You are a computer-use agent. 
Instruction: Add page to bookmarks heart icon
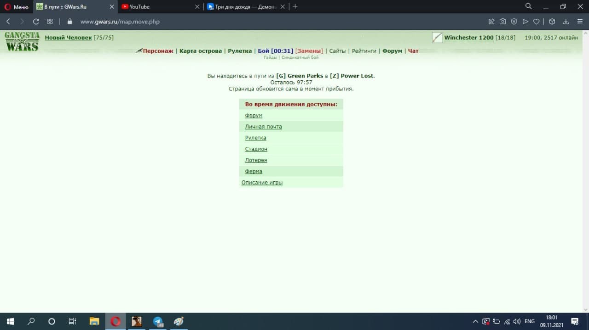[536, 22]
